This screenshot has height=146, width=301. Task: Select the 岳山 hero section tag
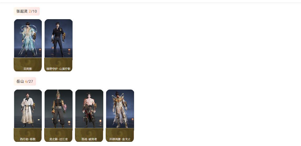coord(25,82)
